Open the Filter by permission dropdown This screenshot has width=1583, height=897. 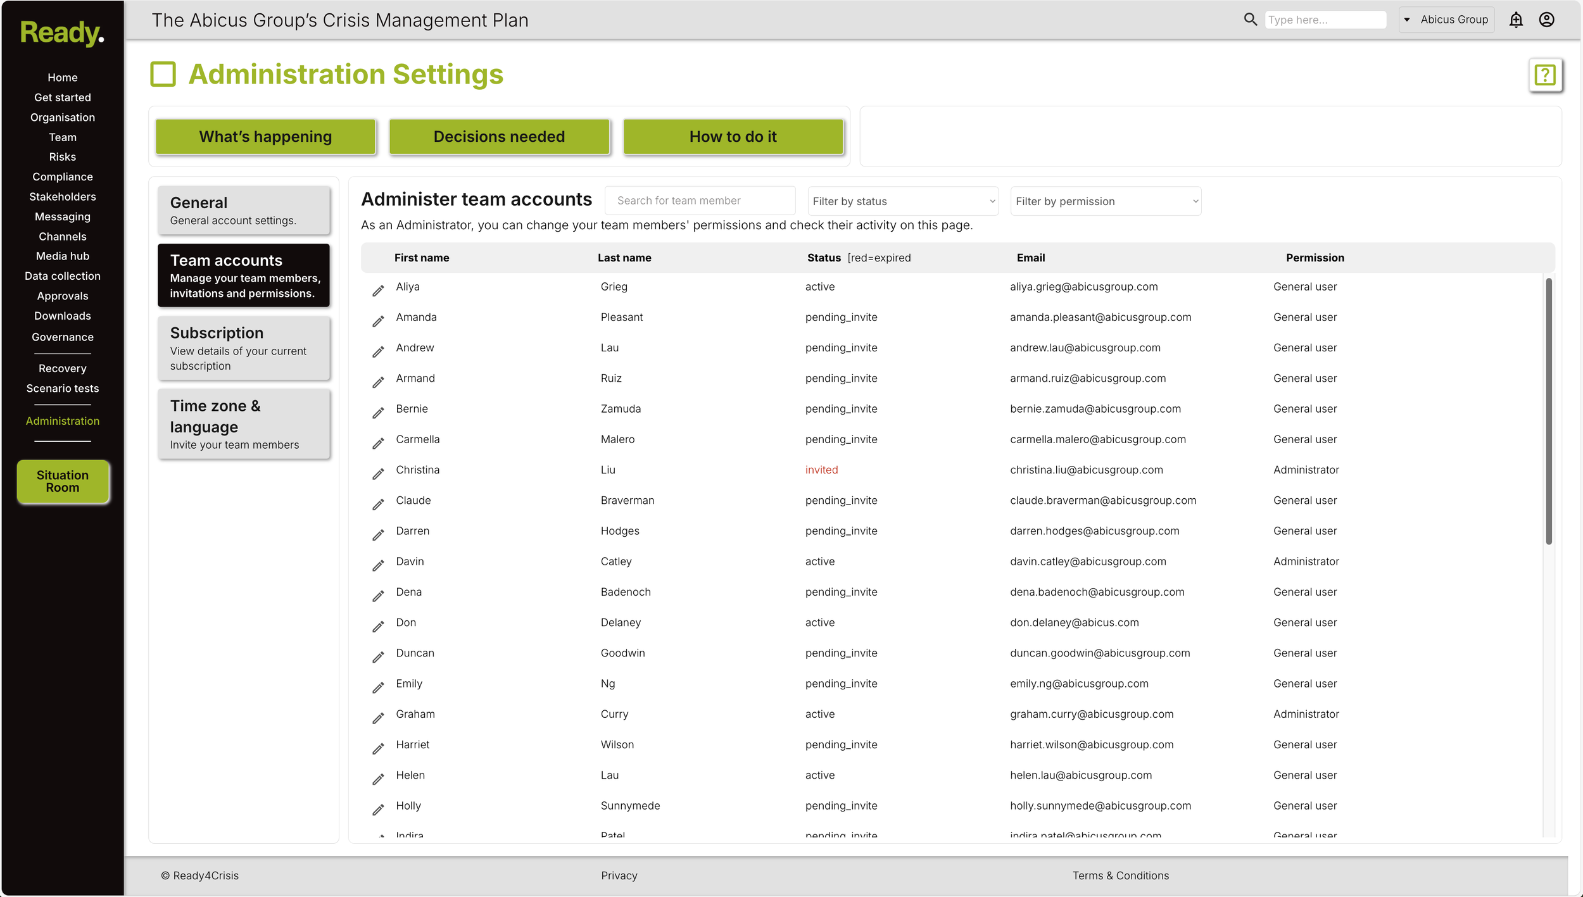(x=1106, y=201)
